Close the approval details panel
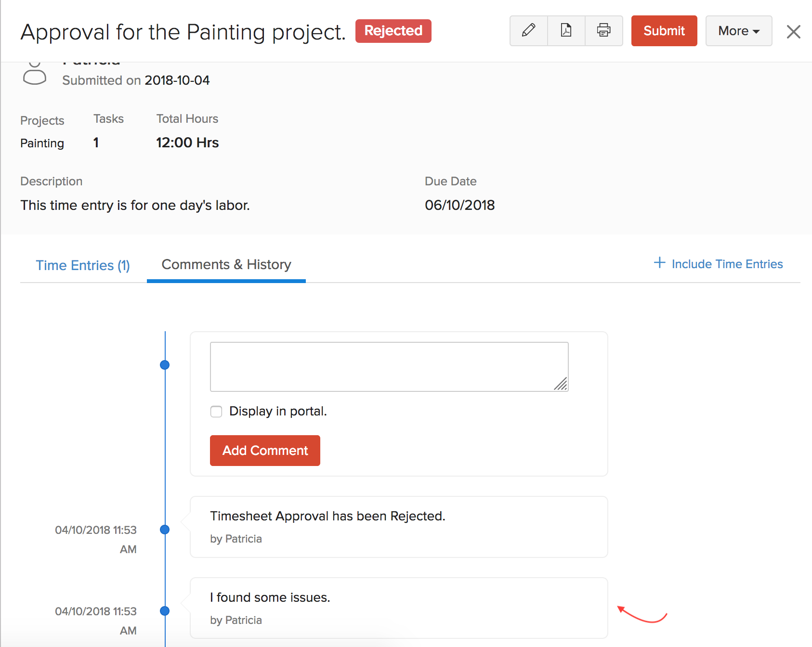The height and width of the screenshot is (647, 812). pos(793,32)
